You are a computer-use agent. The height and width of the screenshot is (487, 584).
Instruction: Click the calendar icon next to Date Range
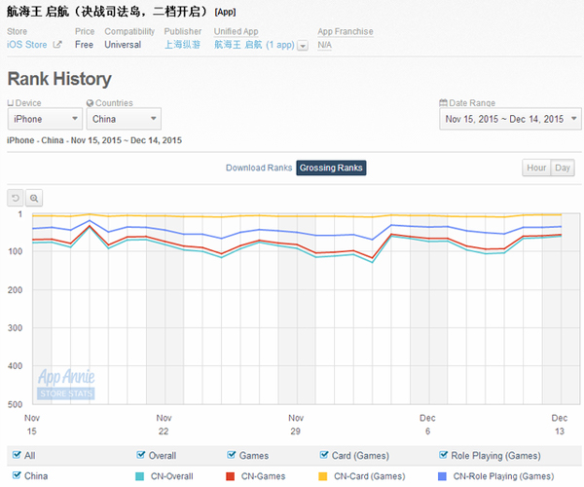pyautogui.click(x=443, y=103)
